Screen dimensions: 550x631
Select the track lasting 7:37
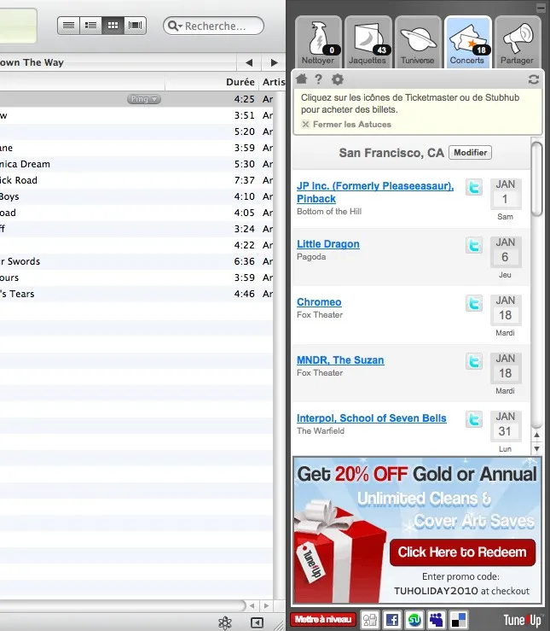pos(136,180)
